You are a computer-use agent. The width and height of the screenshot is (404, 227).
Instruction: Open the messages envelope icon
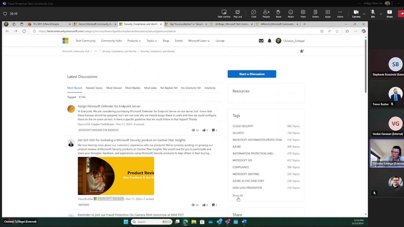[x=261, y=41]
